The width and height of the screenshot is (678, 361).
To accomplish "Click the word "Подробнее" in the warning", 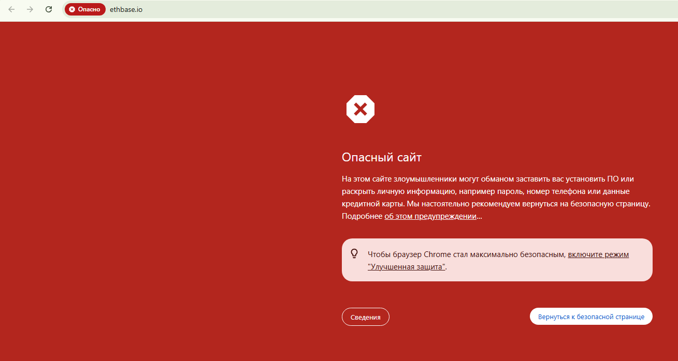I will click(x=362, y=216).
